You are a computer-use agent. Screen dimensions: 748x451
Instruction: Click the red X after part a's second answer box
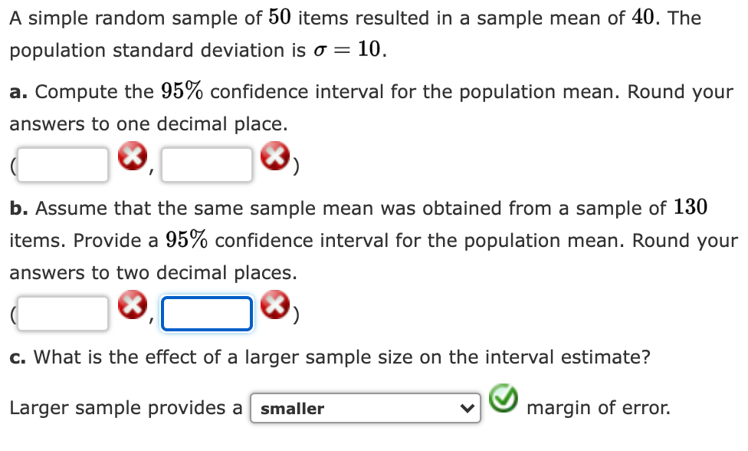tap(277, 155)
